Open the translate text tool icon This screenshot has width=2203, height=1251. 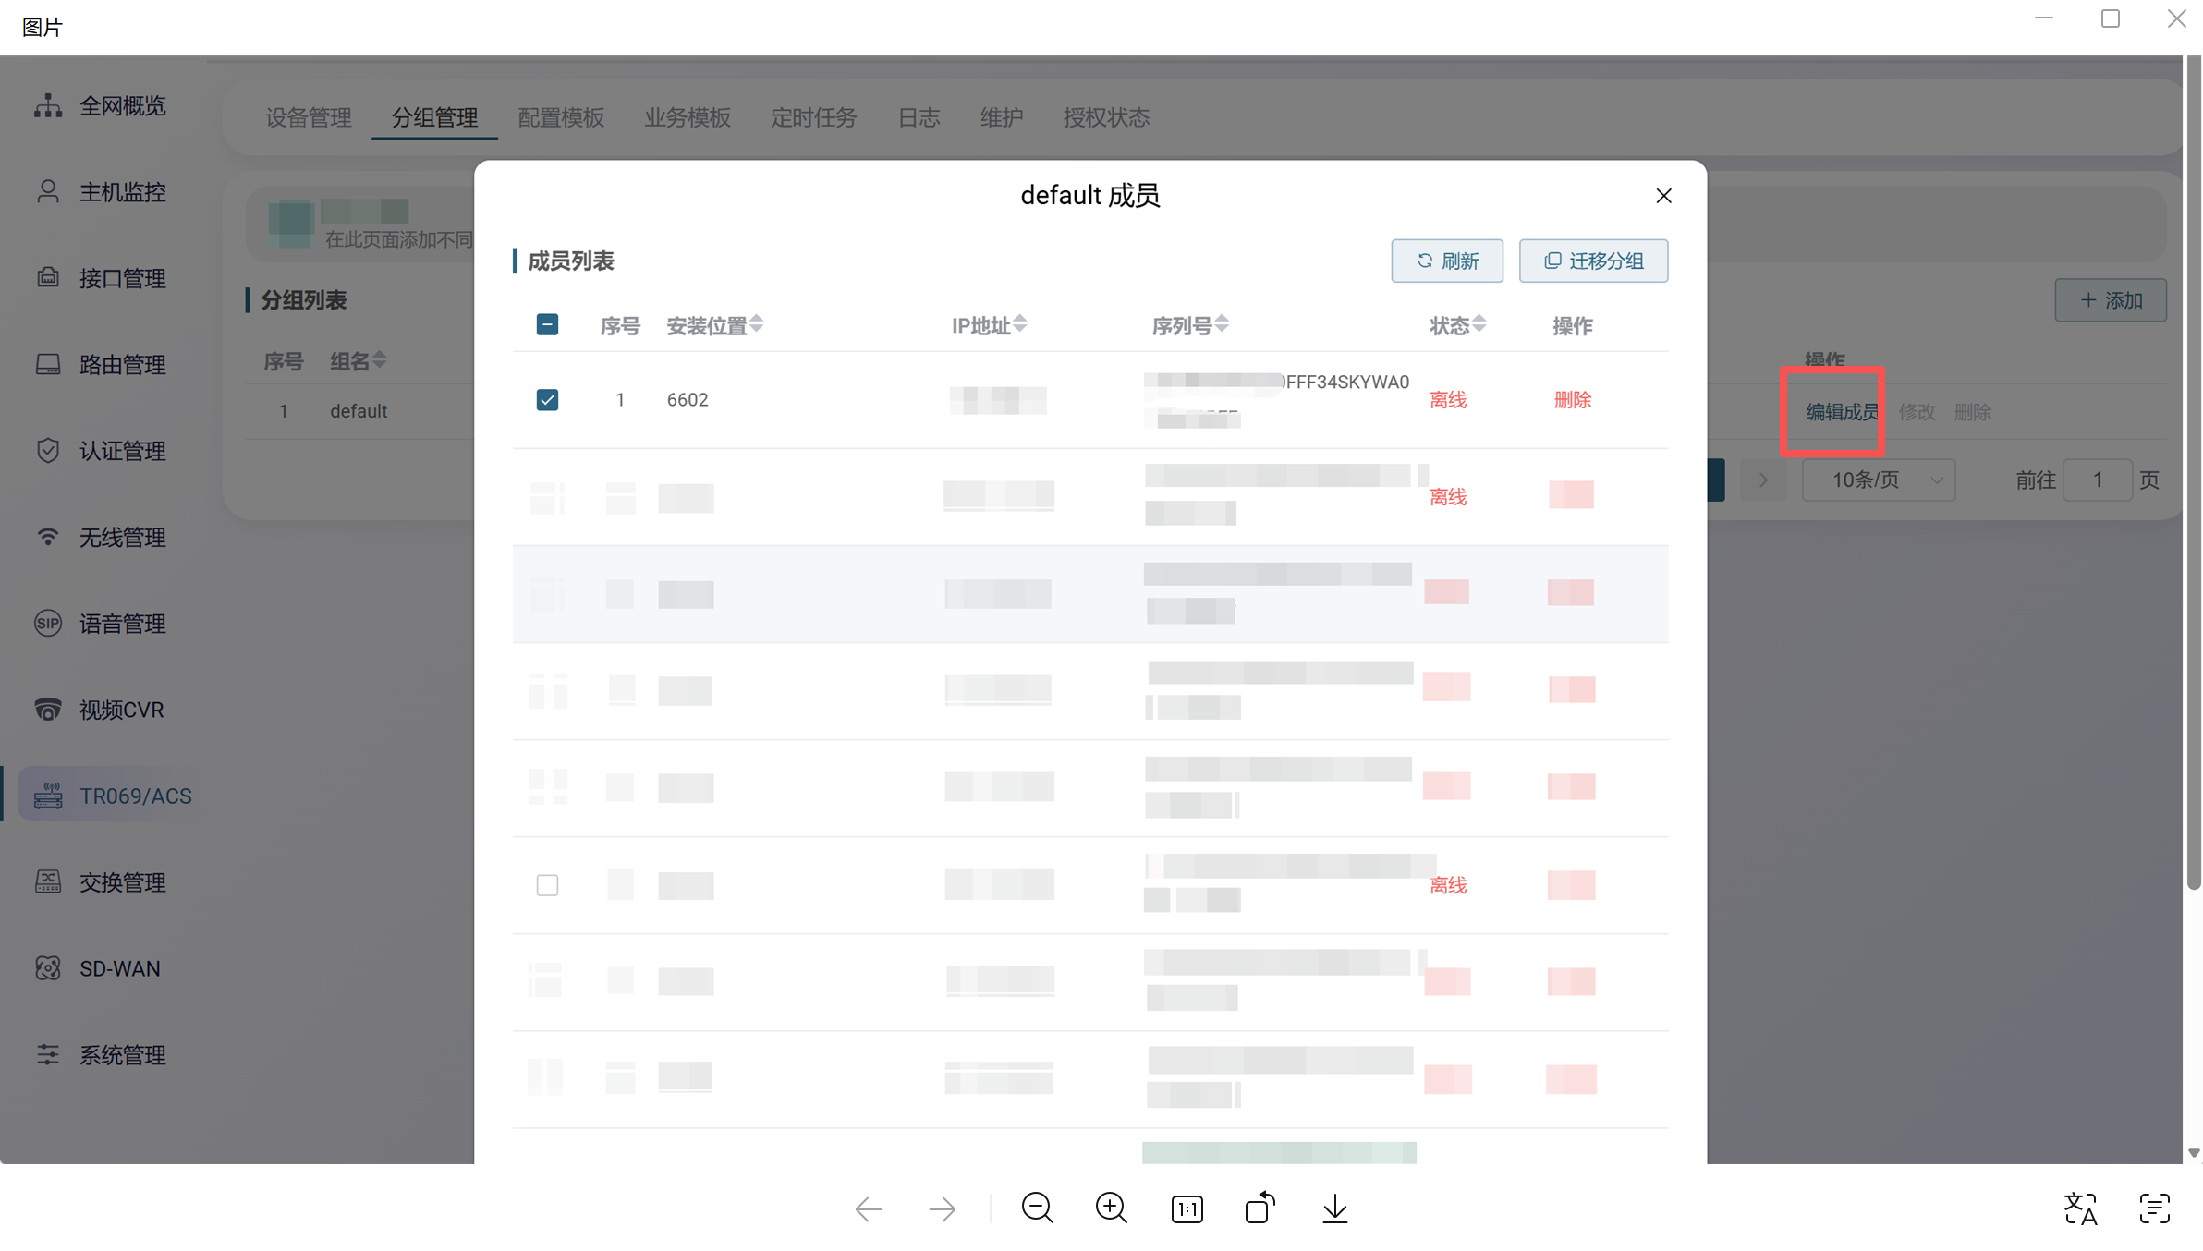tap(2080, 1208)
